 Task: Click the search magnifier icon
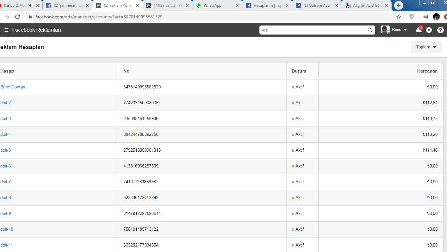pos(370,30)
